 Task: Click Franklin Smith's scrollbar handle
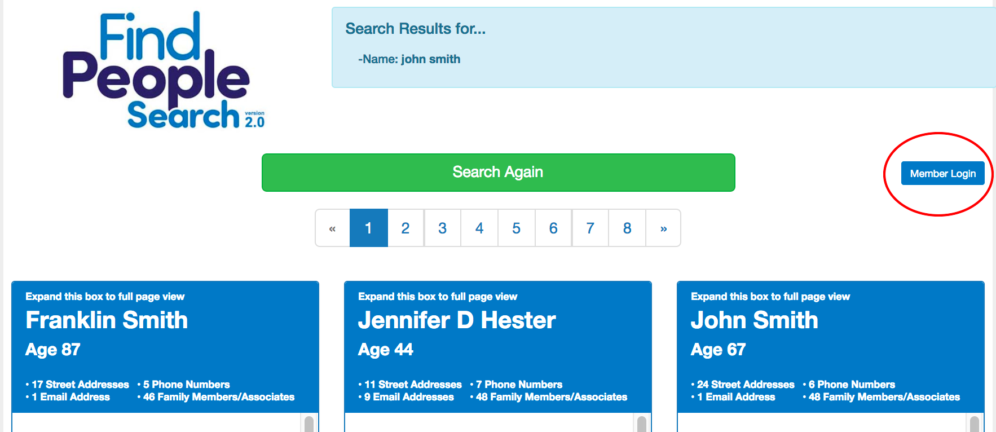tap(309, 424)
